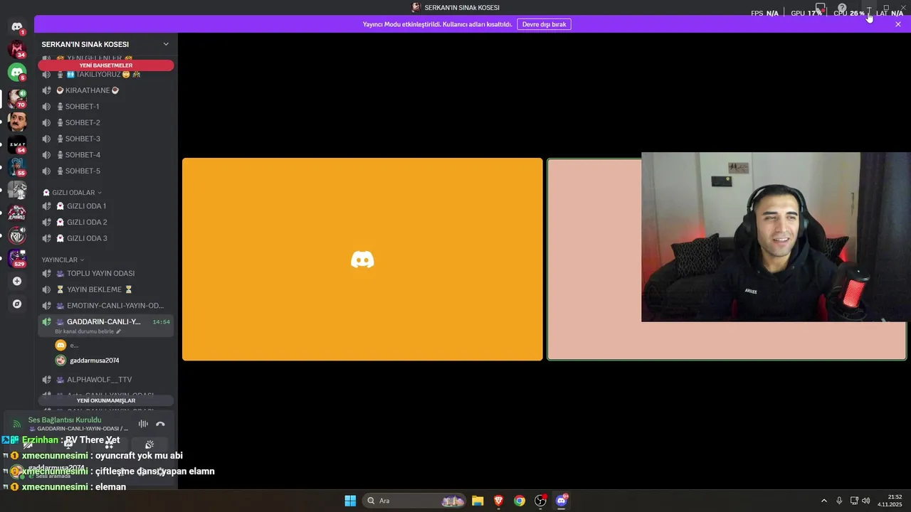
Task: Open the ALPHAWOLF__TTV channel
Action: point(105,380)
